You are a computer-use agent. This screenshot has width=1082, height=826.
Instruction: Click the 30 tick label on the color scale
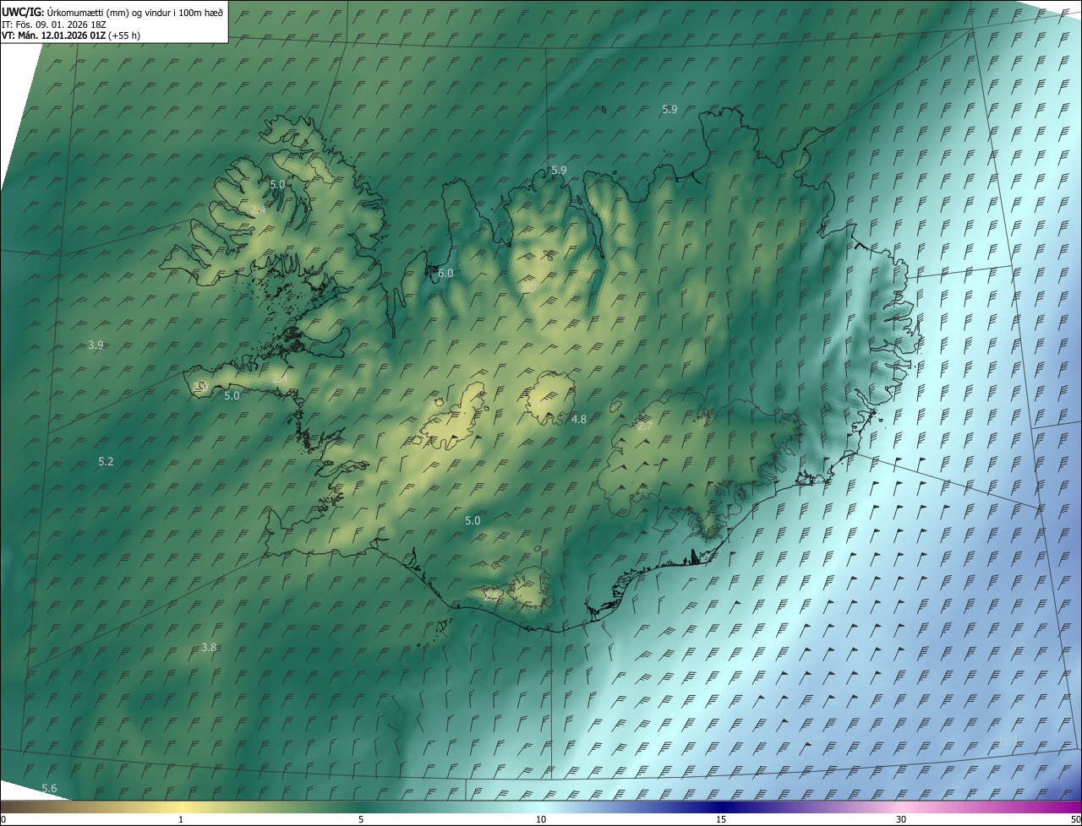[x=901, y=819]
